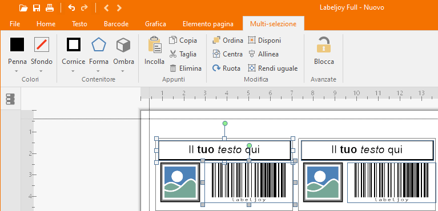
Task: Paste with the Incolla clipboard button
Action: point(155,51)
